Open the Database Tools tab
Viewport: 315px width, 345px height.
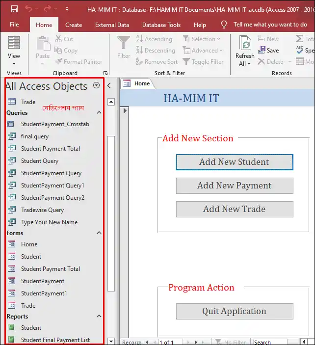(x=161, y=25)
